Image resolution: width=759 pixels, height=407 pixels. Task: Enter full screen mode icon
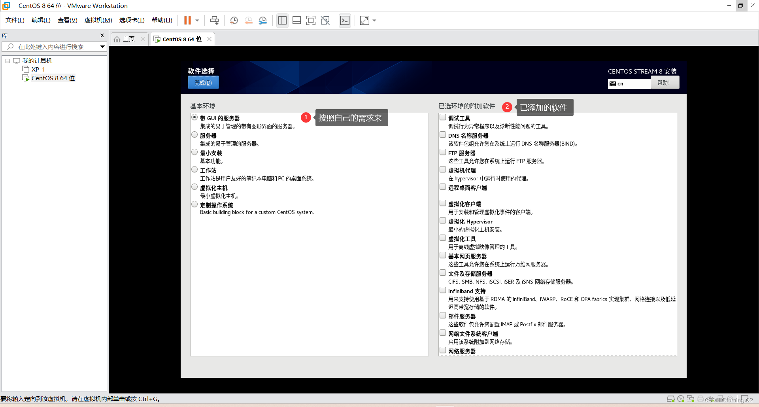pos(311,20)
